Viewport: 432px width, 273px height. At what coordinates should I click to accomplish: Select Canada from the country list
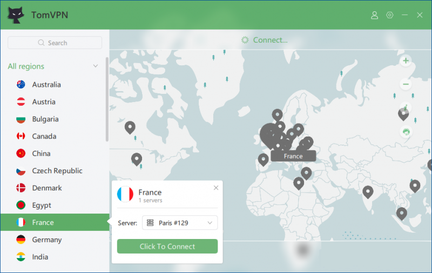pos(44,136)
